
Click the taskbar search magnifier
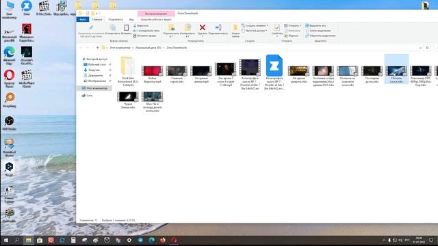click(17, 240)
